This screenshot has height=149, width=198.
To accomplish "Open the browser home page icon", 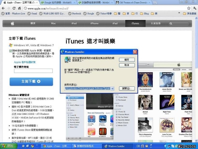I will pos(19,8).
